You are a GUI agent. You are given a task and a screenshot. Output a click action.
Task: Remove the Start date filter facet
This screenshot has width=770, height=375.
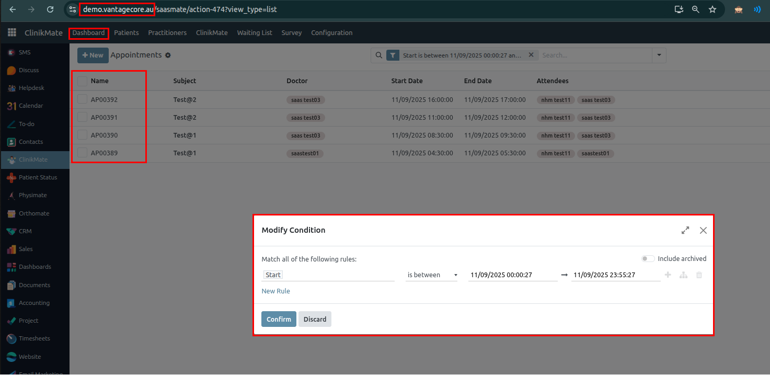pos(531,55)
